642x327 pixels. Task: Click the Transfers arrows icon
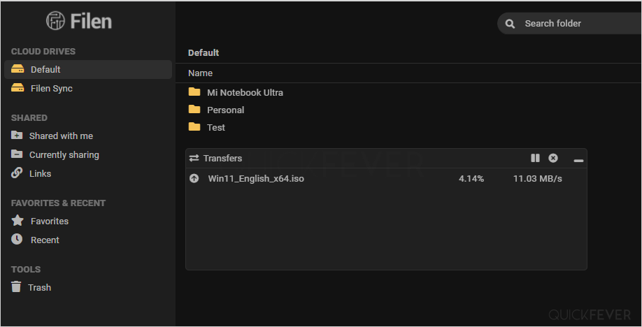point(194,158)
